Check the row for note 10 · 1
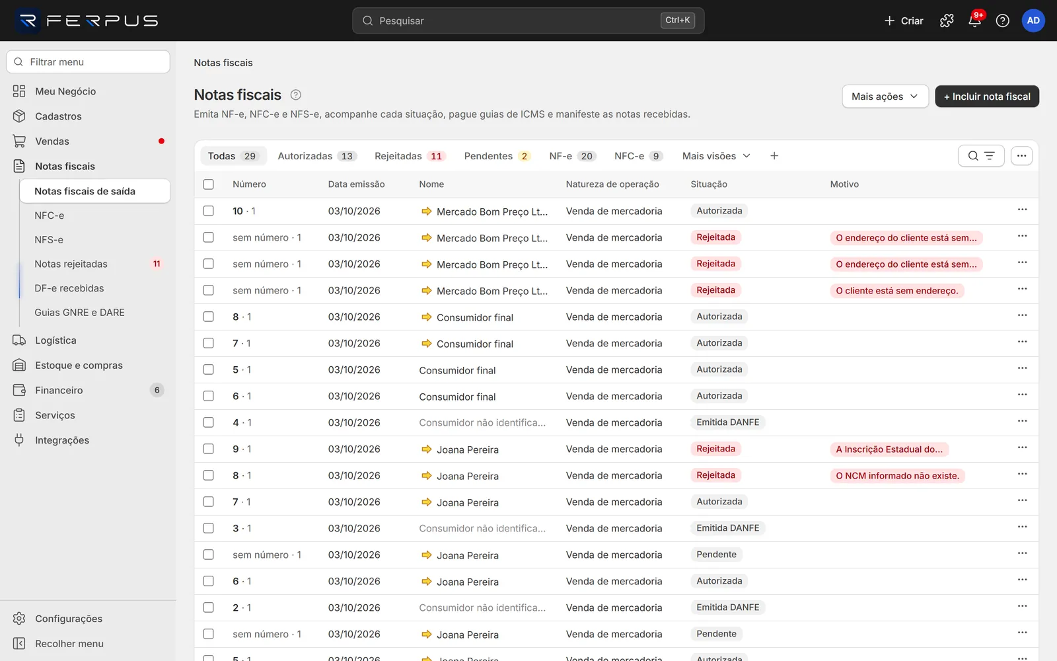The height and width of the screenshot is (661, 1057). pos(209,211)
